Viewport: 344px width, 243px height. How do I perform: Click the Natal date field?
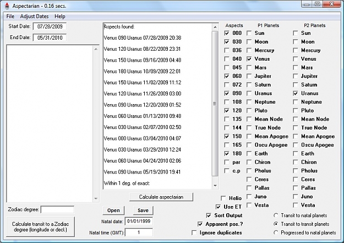pyautogui.click(x=139, y=222)
